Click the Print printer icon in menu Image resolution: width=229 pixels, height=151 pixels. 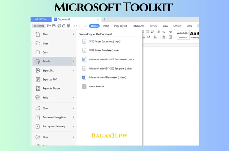pos(38,97)
